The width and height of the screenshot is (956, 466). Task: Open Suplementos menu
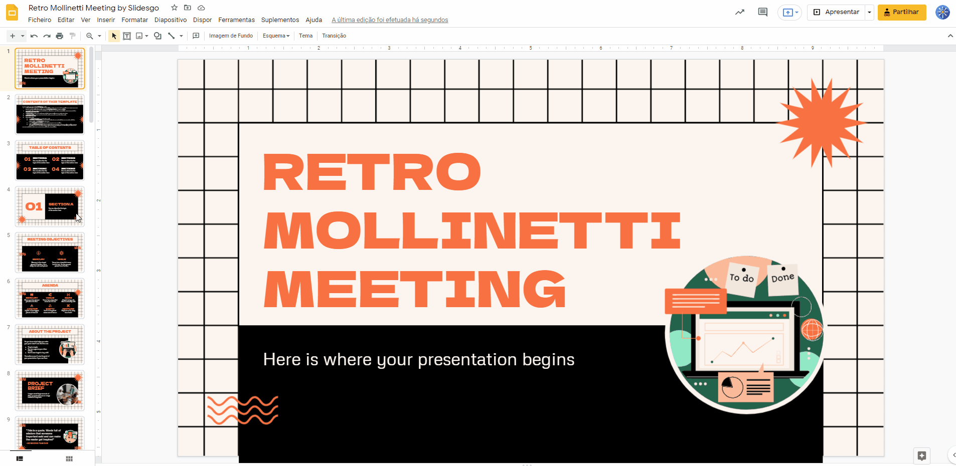point(280,20)
